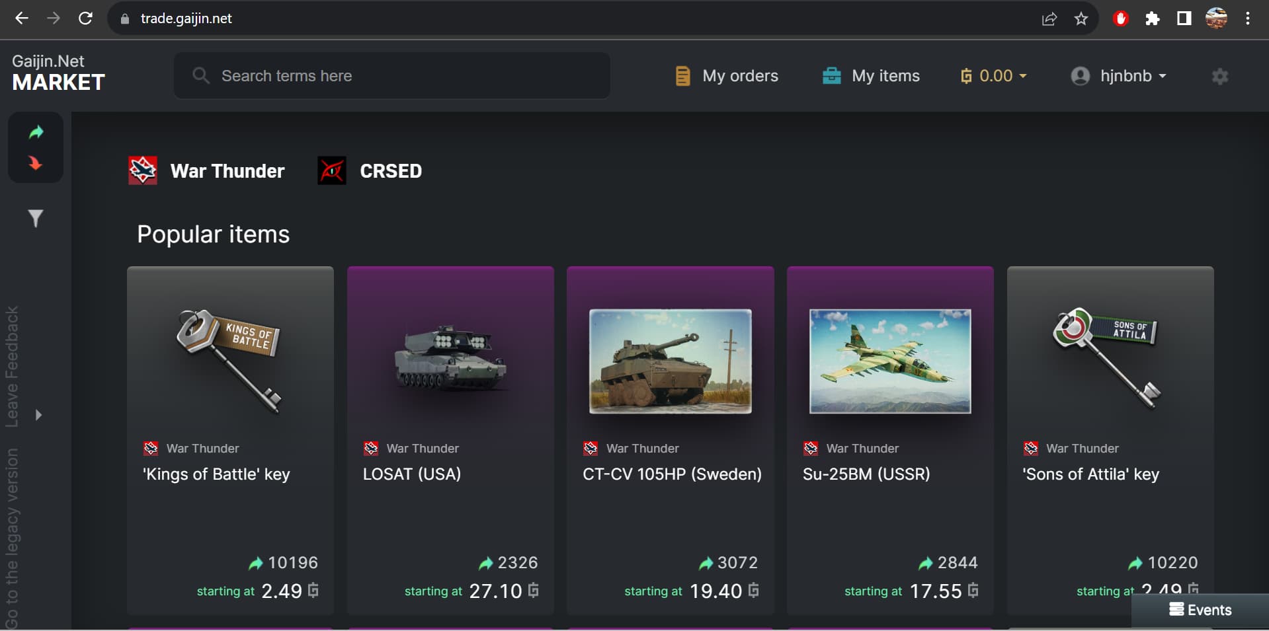1269x631 pixels.
Task: Reload the page
Action: click(85, 19)
